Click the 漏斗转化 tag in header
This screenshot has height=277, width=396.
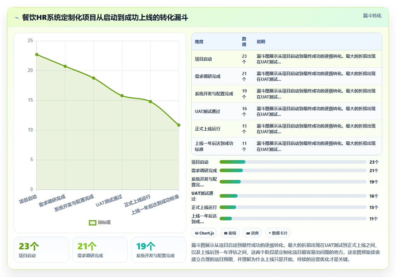(x=372, y=16)
